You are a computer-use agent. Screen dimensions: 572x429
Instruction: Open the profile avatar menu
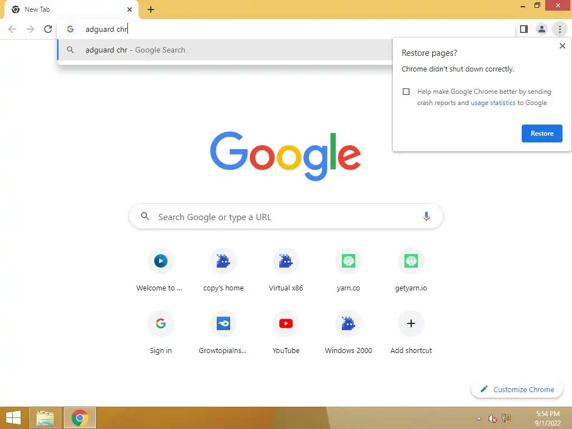click(542, 29)
